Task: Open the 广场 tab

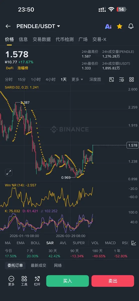Action: tap(83, 39)
